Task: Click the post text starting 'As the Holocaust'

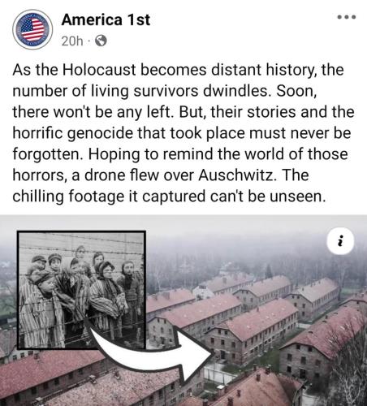Action: tap(183, 133)
